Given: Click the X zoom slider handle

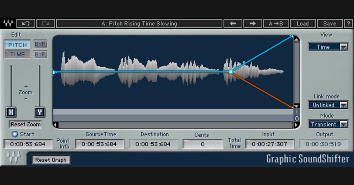Looking at the screenshot, I should [x=11, y=112].
